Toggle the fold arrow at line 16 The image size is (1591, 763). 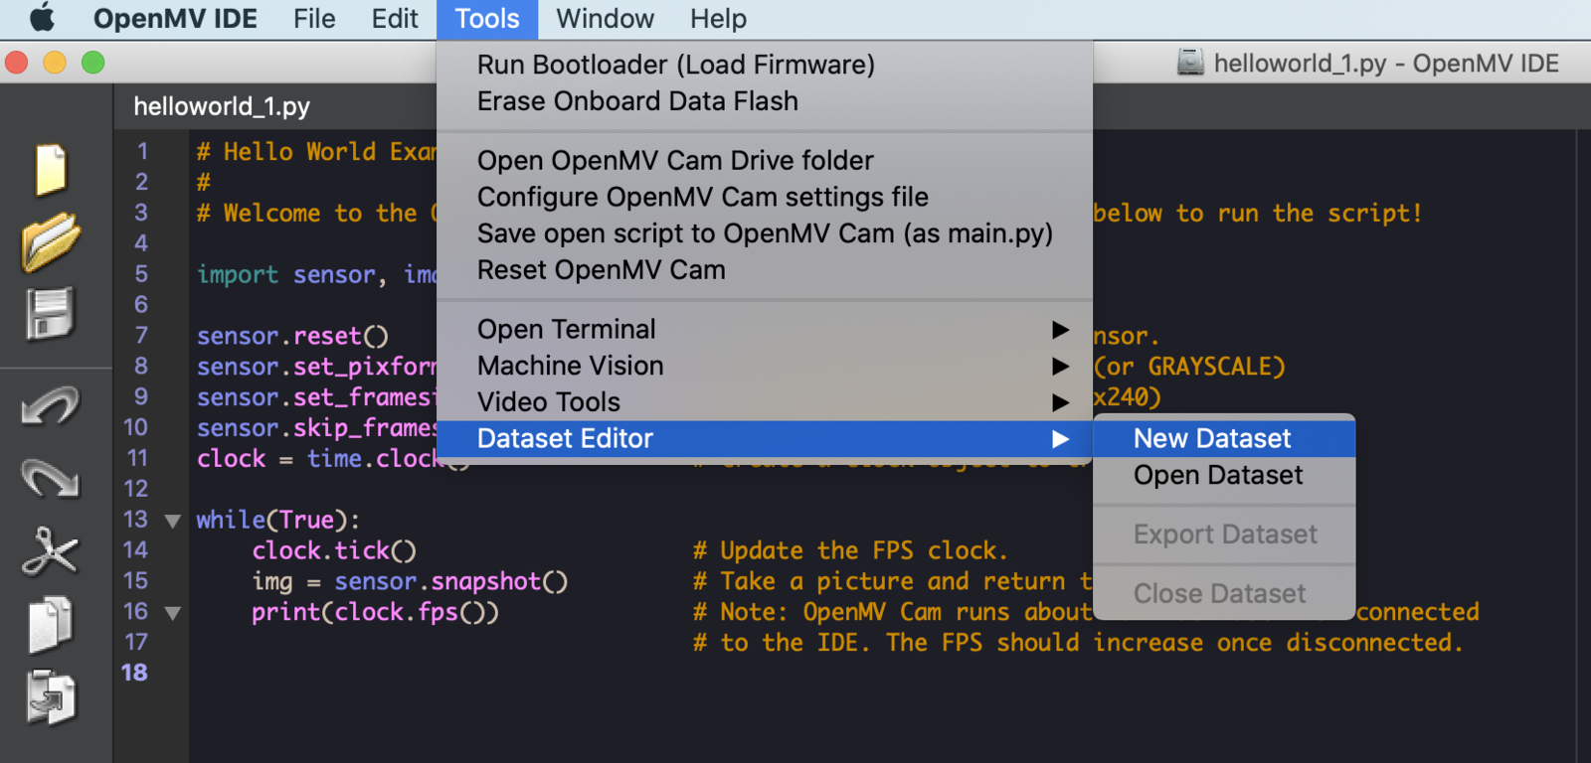click(172, 613)
